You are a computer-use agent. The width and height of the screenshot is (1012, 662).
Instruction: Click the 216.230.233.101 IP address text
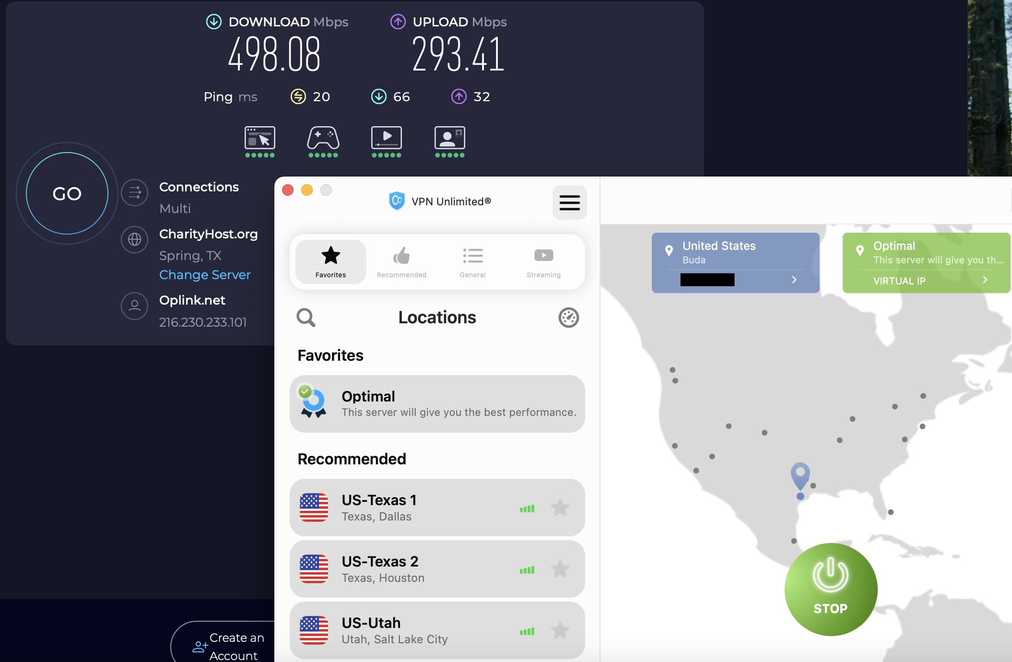pyautogui.click(x=203, y=322)
